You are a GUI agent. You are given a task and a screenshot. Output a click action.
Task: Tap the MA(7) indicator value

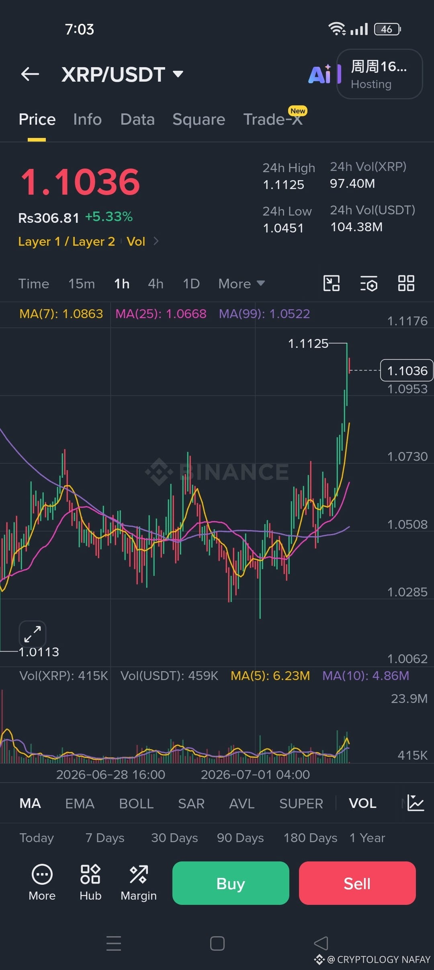point(61,314)
